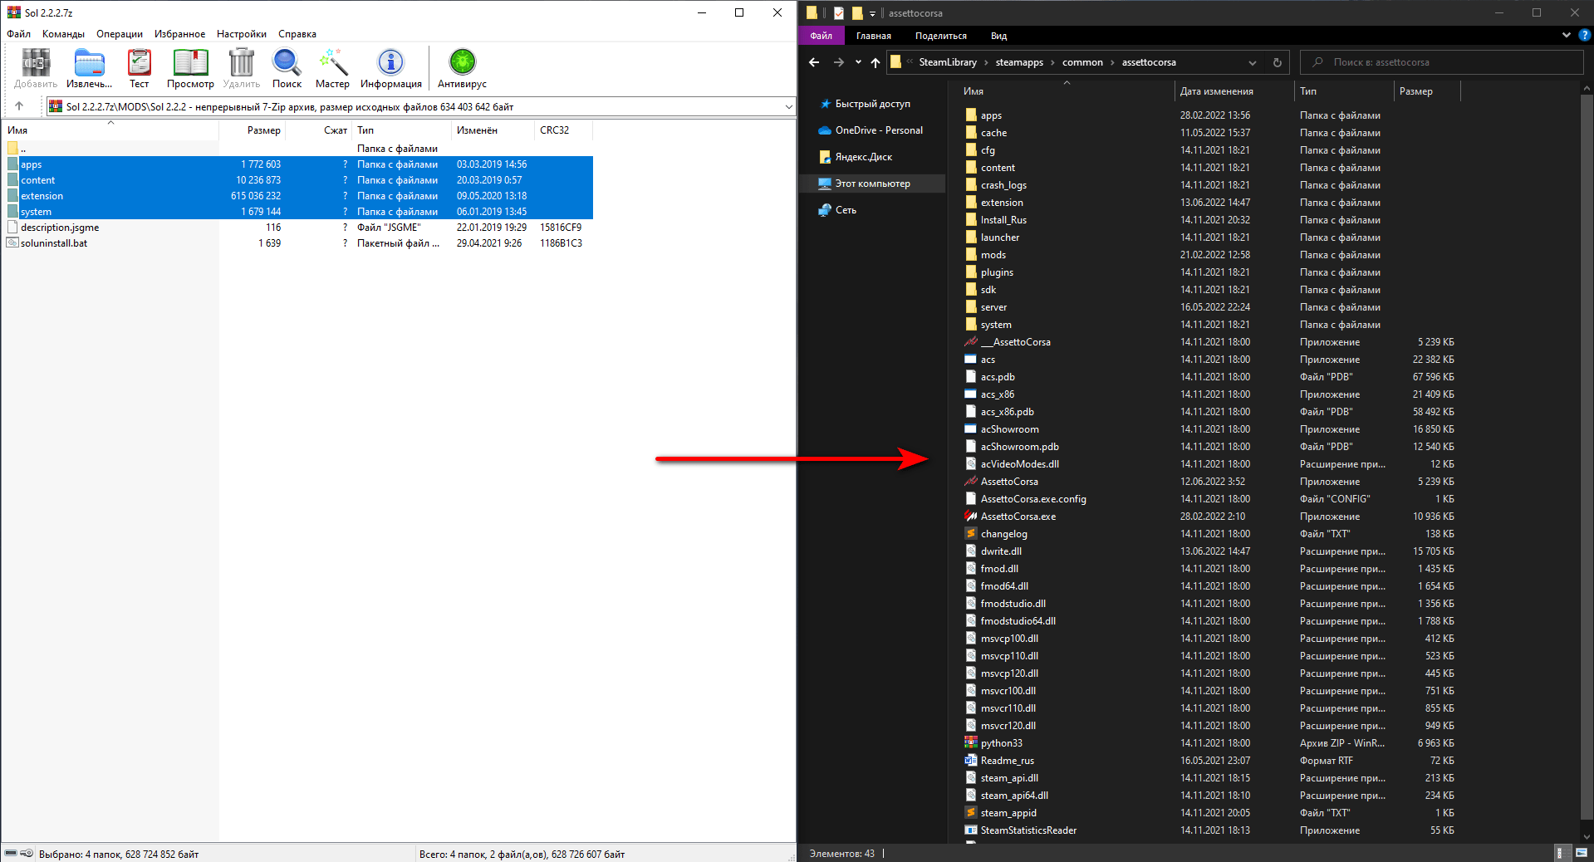Viewport: 1594px width, 862px height.
Task: Click steamapps in the breadcrumb path
Action: coord(1019,62)
